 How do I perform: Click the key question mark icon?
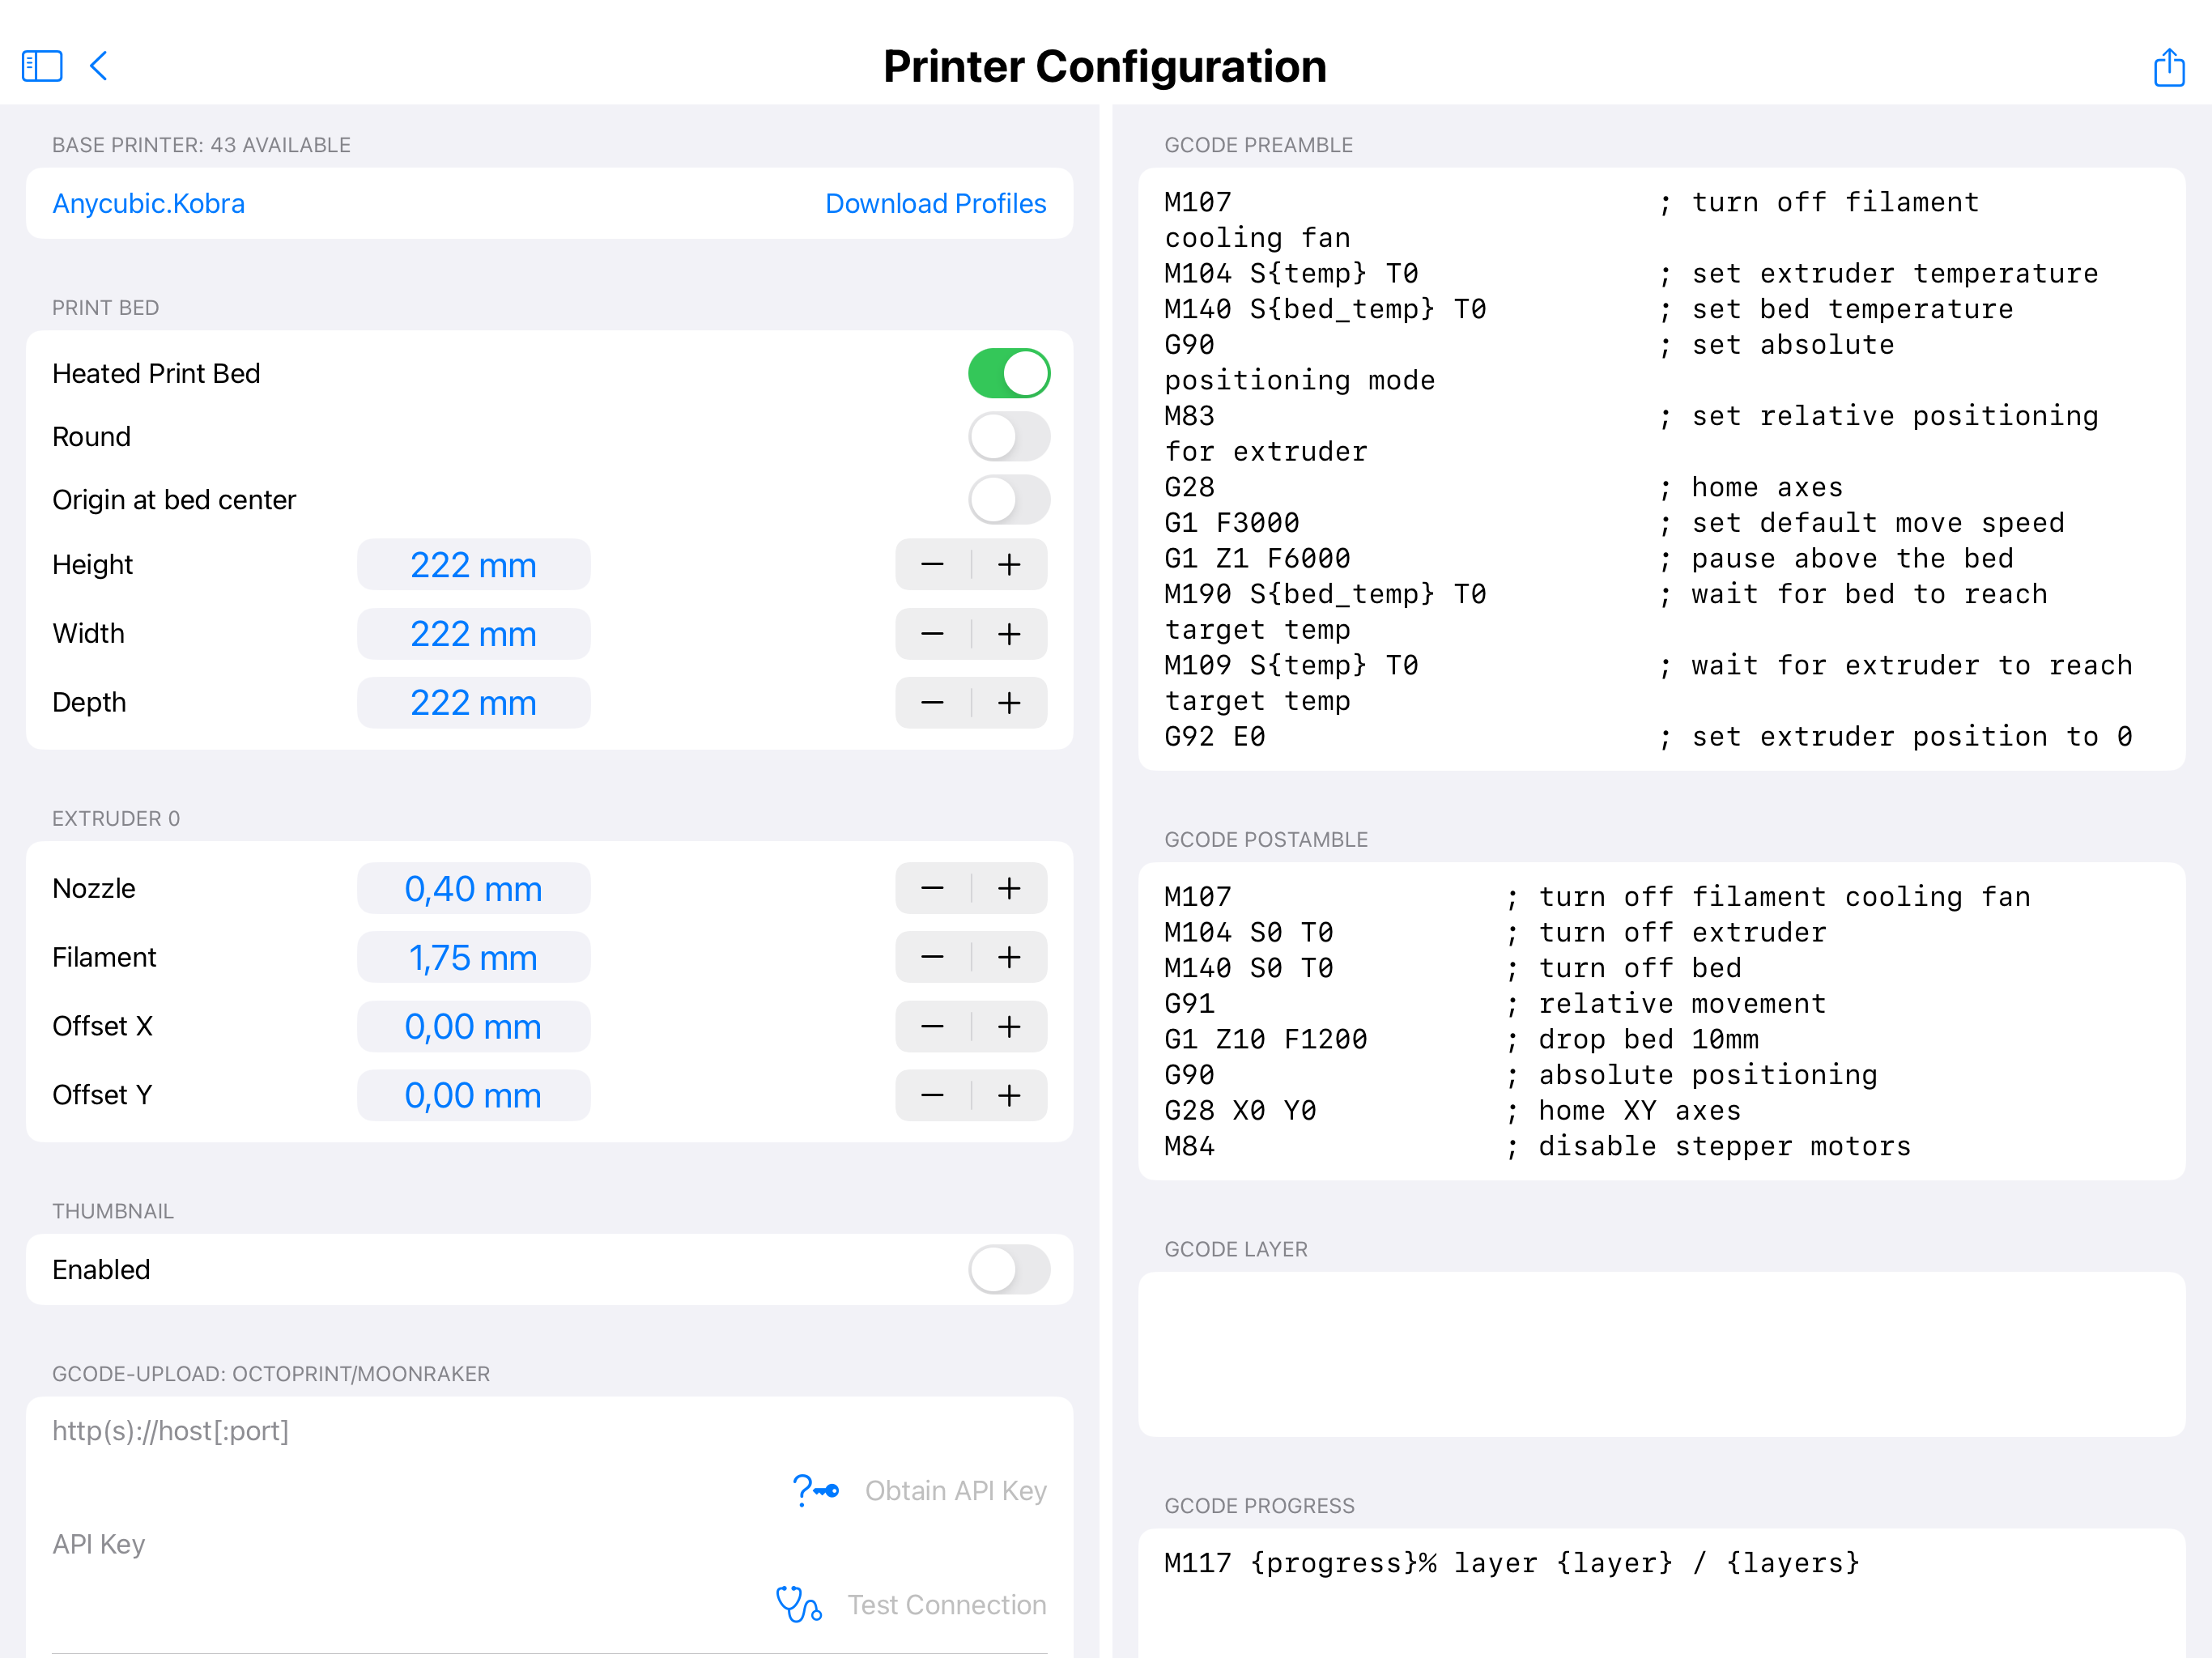pos(815,1490)
